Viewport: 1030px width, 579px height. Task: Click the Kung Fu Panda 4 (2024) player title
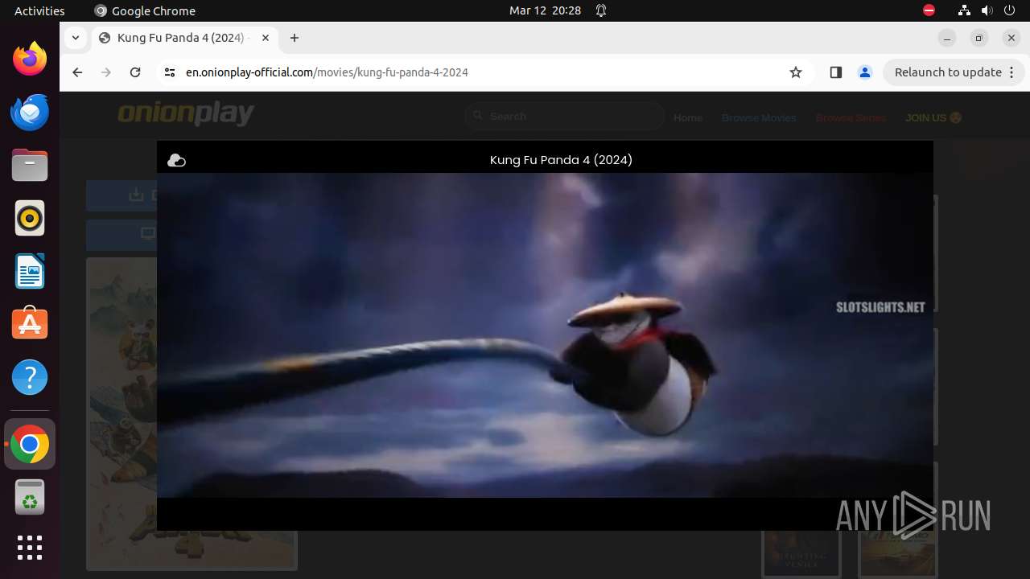tap(561, 160)
